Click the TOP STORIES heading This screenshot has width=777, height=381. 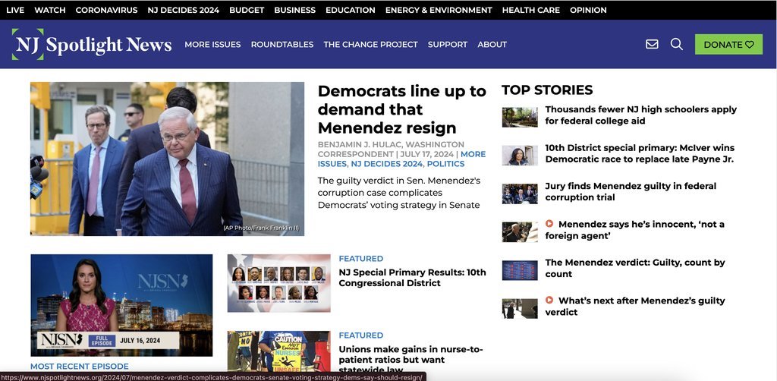(x=547, y=90)
